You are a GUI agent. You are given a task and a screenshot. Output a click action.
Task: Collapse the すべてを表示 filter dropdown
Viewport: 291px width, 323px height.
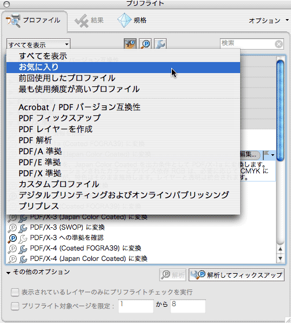click(x=38, y=44)
